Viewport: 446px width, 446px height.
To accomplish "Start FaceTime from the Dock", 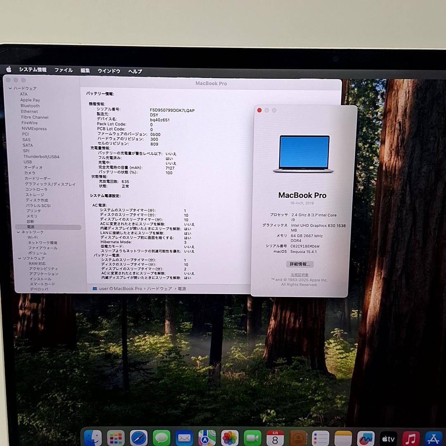I will (252, 437).
